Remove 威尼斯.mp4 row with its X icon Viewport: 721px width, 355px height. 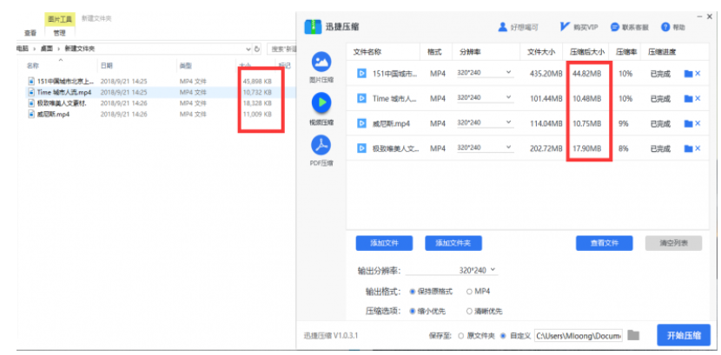[x=698, y=123]
